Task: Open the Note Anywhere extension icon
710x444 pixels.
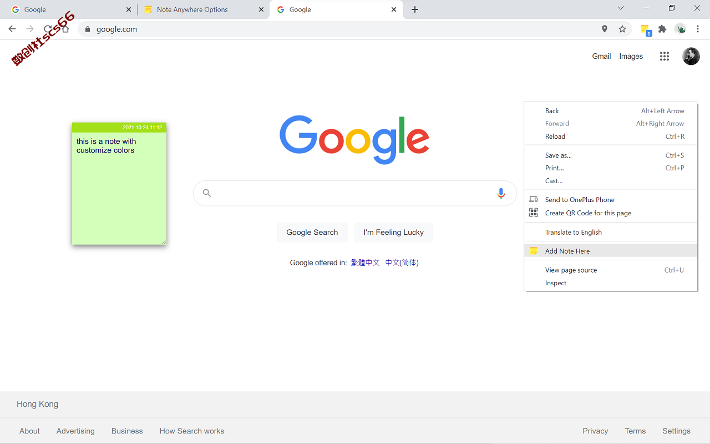Action: [645, 29]
